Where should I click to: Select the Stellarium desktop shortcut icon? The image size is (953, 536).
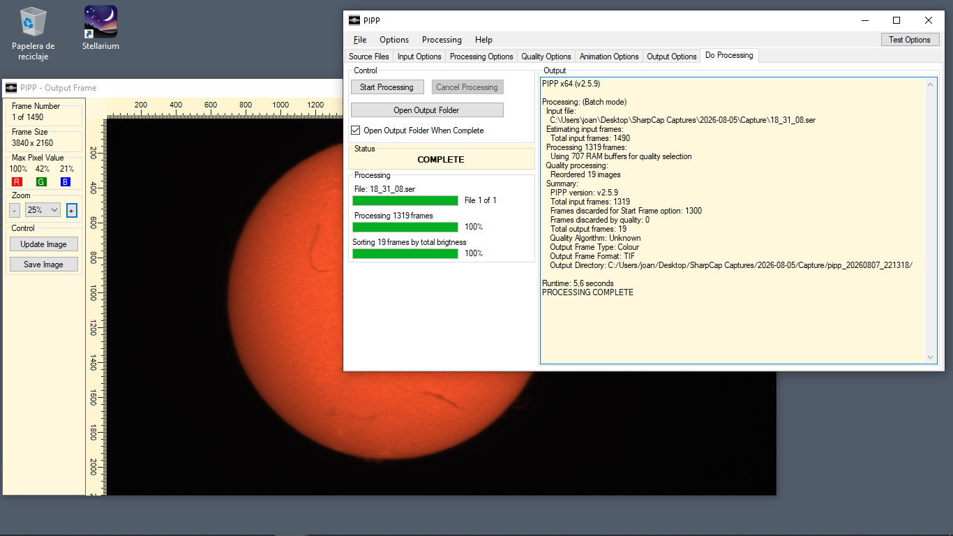[x=100, y=22]
